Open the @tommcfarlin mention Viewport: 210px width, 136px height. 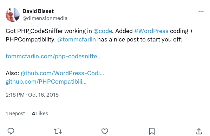[77, 39]
